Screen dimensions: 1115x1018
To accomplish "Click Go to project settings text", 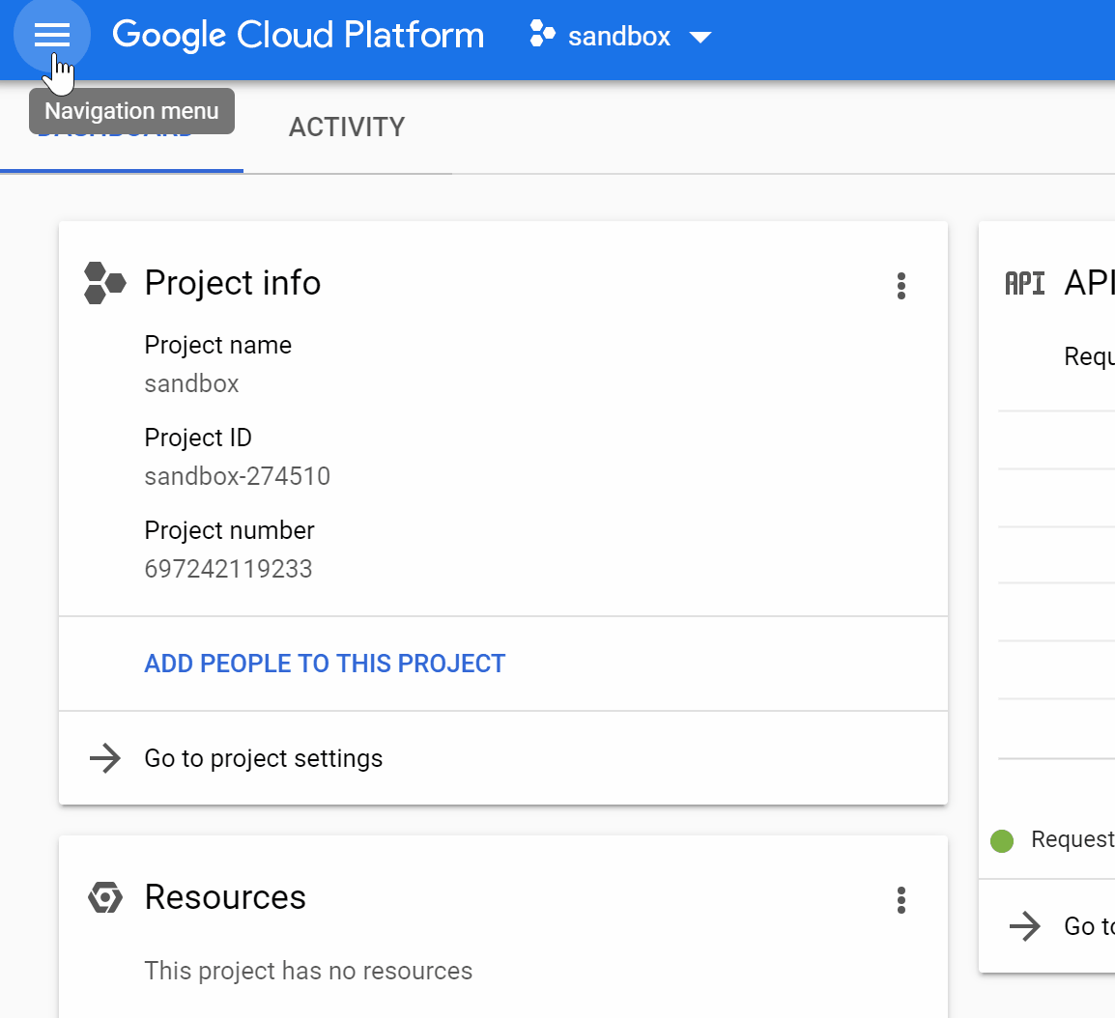I will (x=263, y=758).
